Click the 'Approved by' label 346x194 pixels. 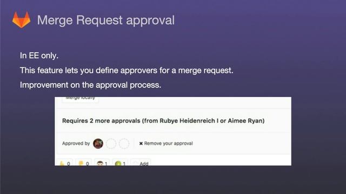[x=76, y=143]
